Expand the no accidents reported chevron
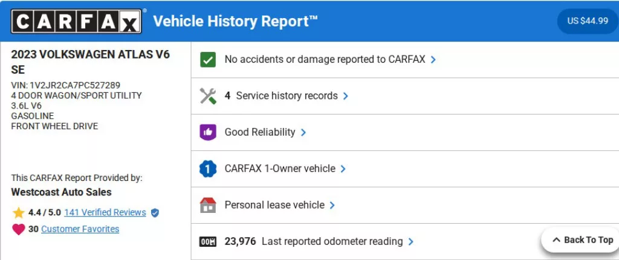Image resolution: width=619 pixels, height=260 pixels. coord(433,60)
